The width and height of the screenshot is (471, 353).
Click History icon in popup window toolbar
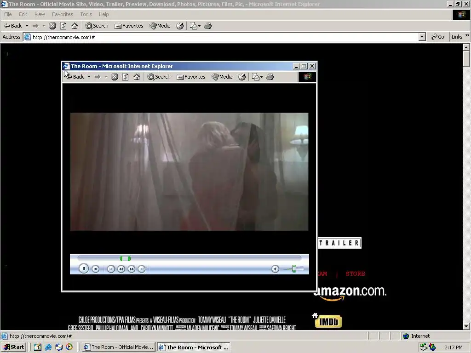click(x=242, y=77)
